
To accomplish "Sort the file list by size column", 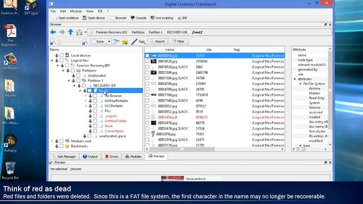I will [x=209, y=50].
